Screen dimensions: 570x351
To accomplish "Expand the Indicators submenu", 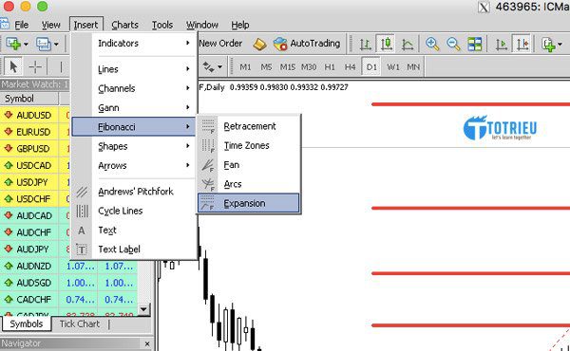I will (134, 44).
